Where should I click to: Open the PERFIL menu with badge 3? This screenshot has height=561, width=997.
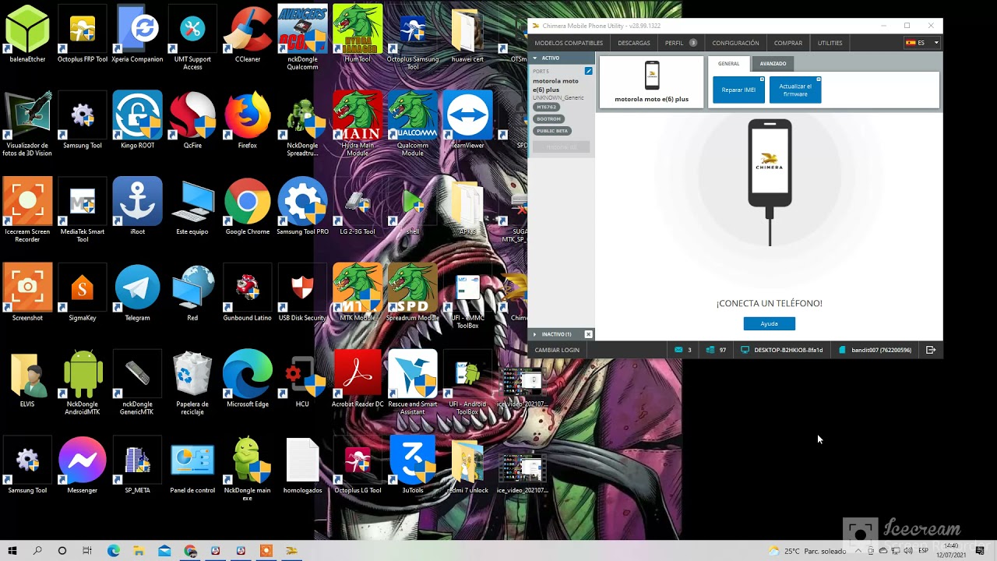coord(681,43)
